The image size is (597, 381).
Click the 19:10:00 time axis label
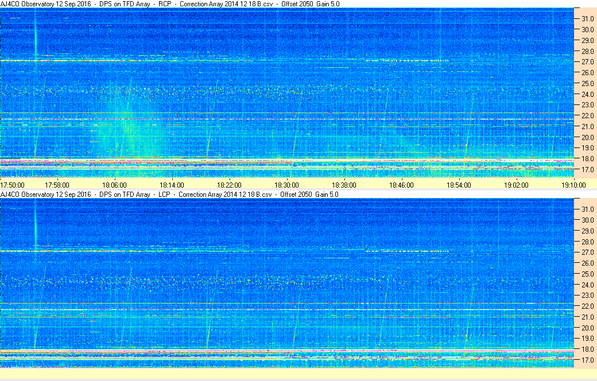click(573, 185)
